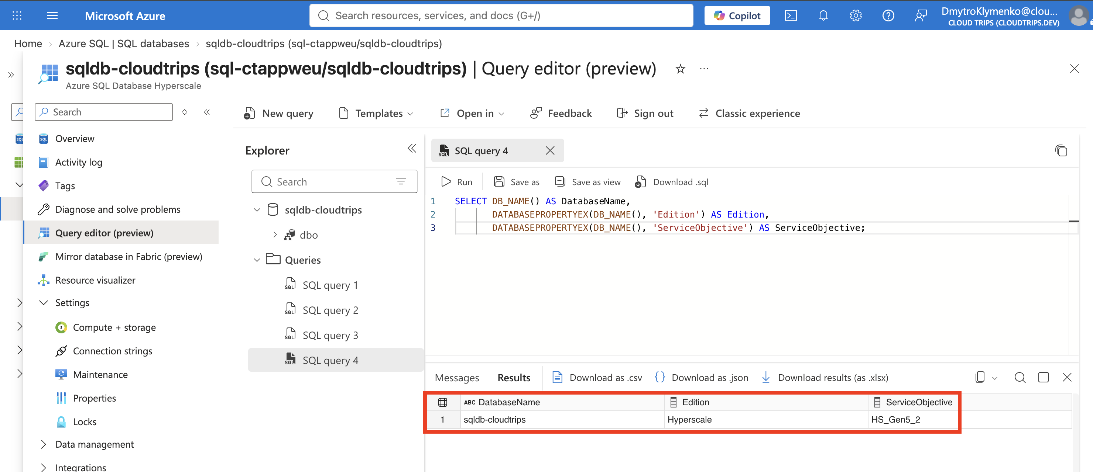Open the header feedback person icon
Screen dimensions: 1093x472
tap(921, 16)
